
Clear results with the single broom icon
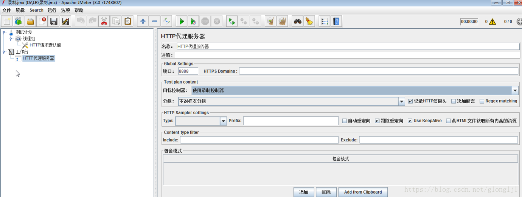pos(270,21)
